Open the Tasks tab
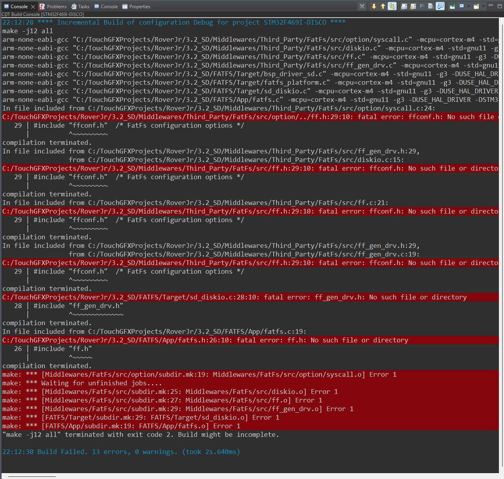Image resolution: width=504 pixels, height=479 pixels. click(80, 7)
